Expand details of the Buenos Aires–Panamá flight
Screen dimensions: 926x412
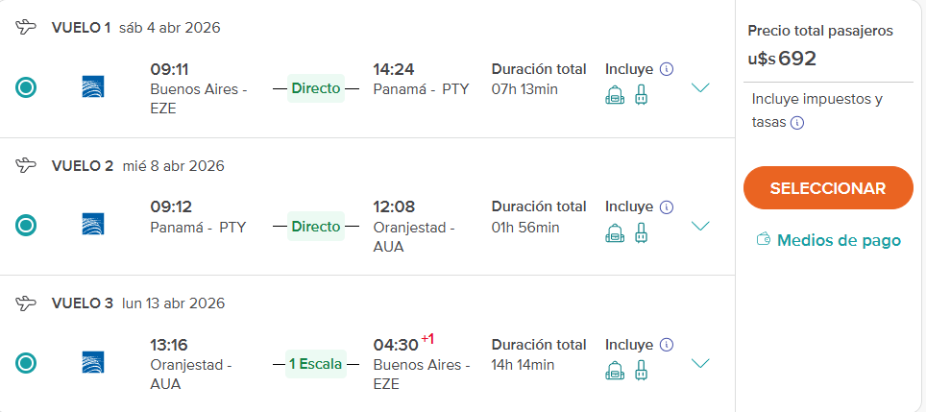tap(700, 88)
